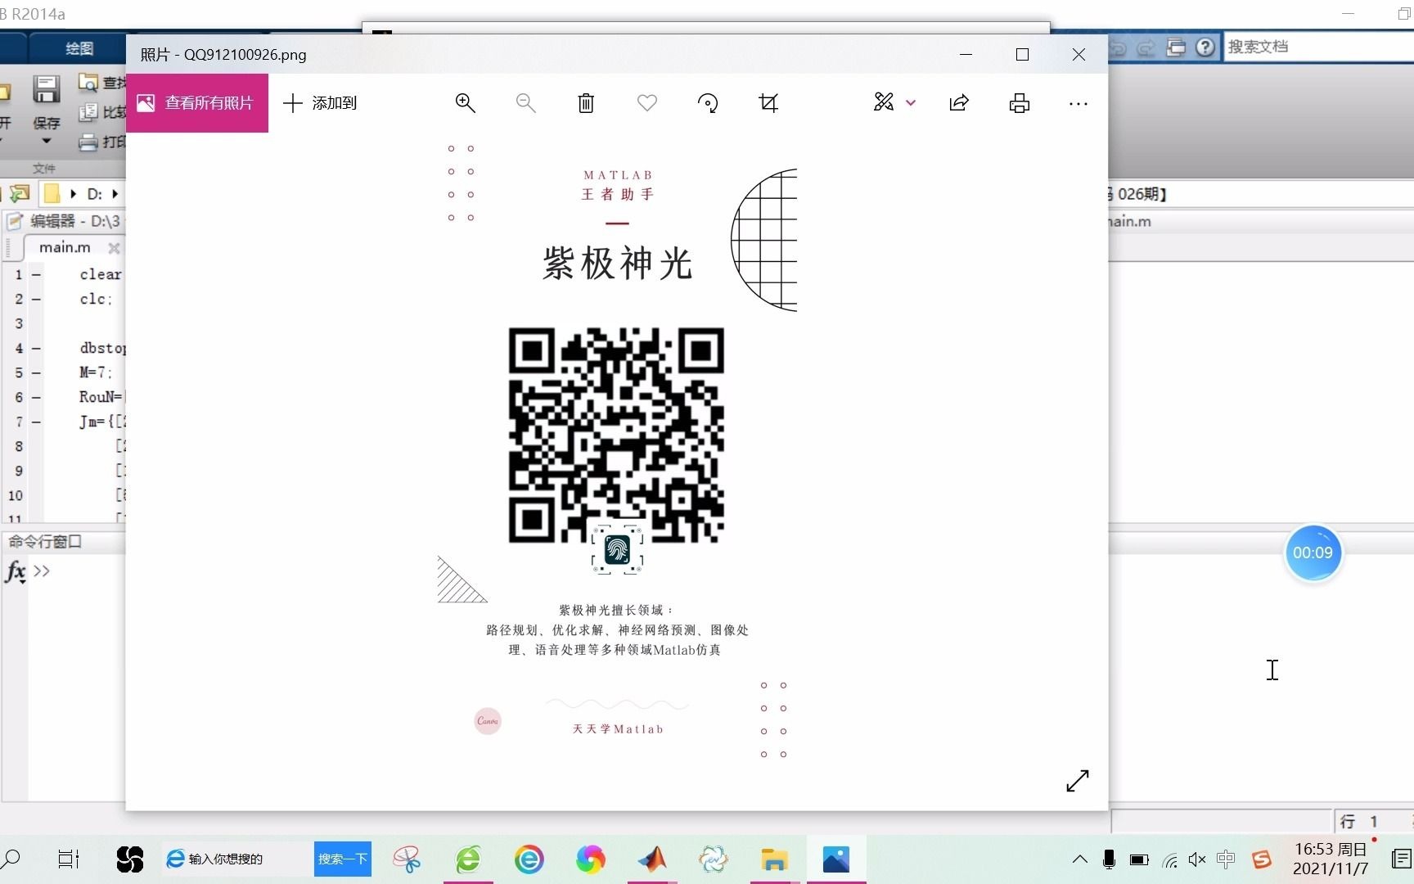Share the photo via share icon

[x=959, y=103]
